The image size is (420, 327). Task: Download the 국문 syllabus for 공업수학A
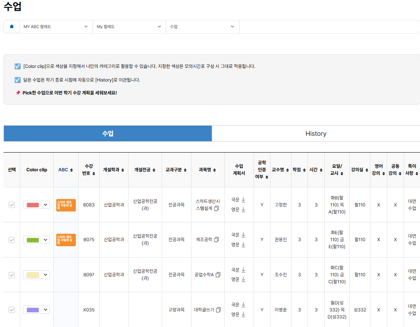[x=243, y=270]
